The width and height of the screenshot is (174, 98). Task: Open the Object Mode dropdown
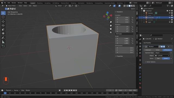tap(11, 6)
